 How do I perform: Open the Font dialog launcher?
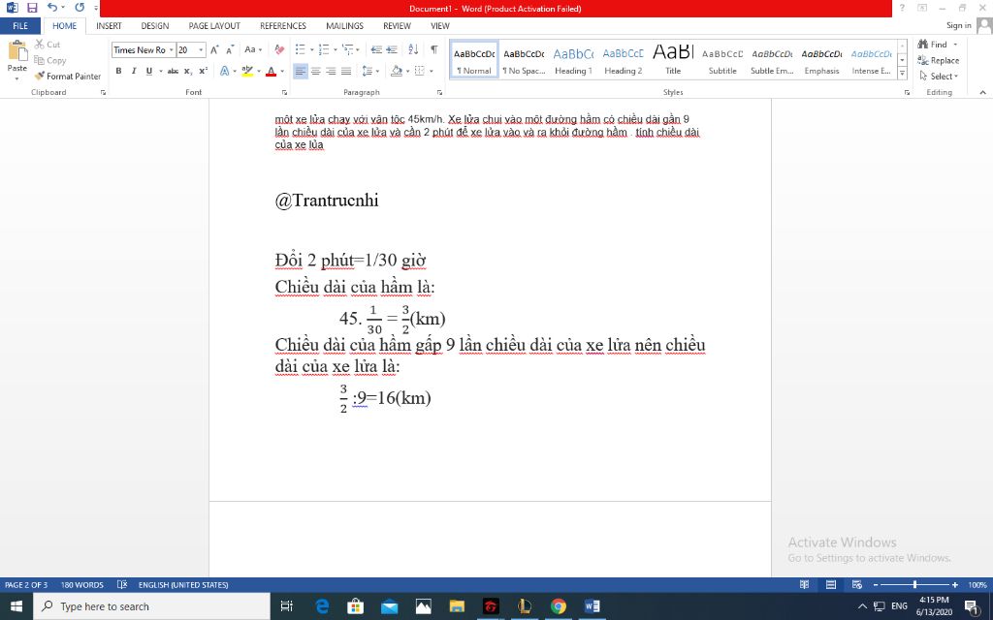(x=284, y=92)
